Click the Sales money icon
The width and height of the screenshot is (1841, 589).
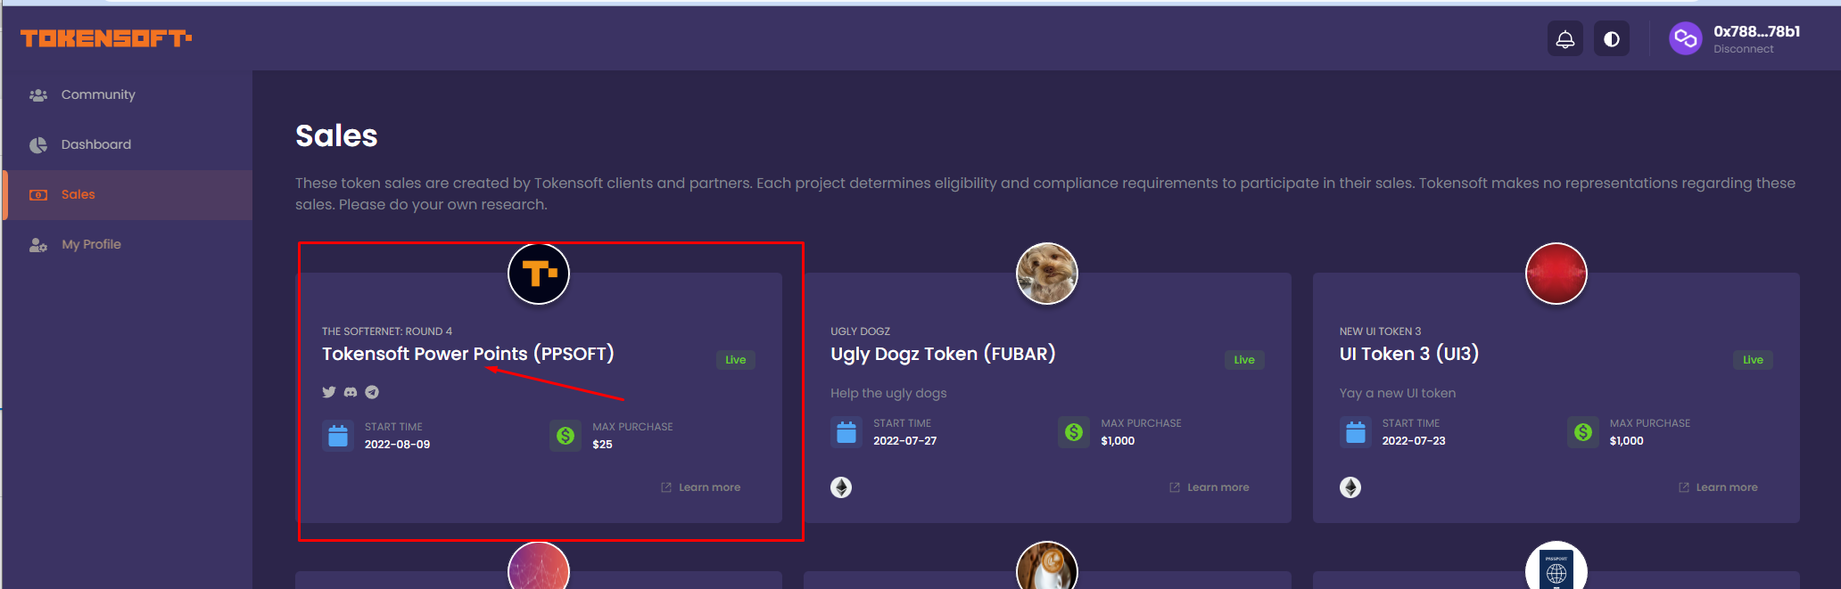pos(38,194)
